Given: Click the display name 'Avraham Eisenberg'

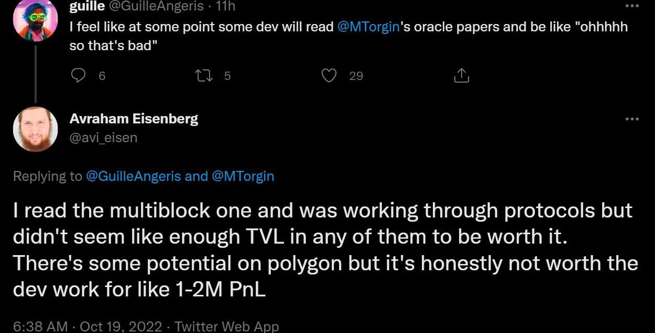Looking at the screenshot, I should pyautogui.click(x=134, y=119).
